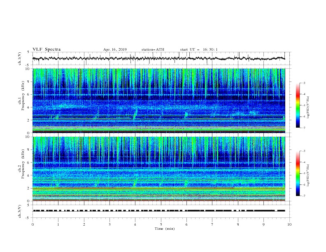
Task: Click the ch.2 spectrogram color scale bar
Action: (x=298, y=173)
